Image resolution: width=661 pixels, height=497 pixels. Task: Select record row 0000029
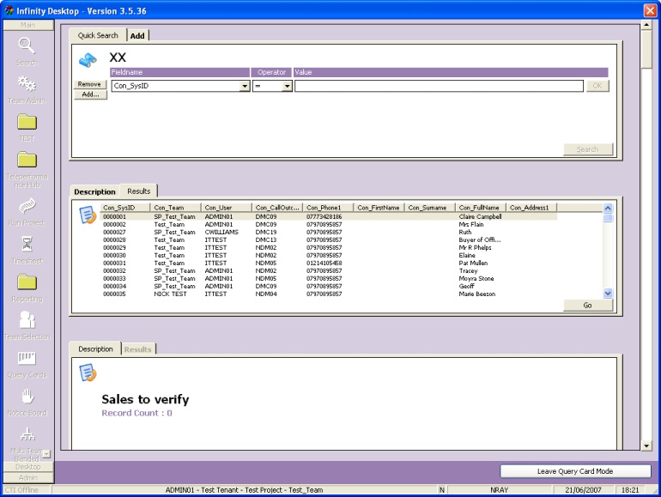click(x=329, y=247)
